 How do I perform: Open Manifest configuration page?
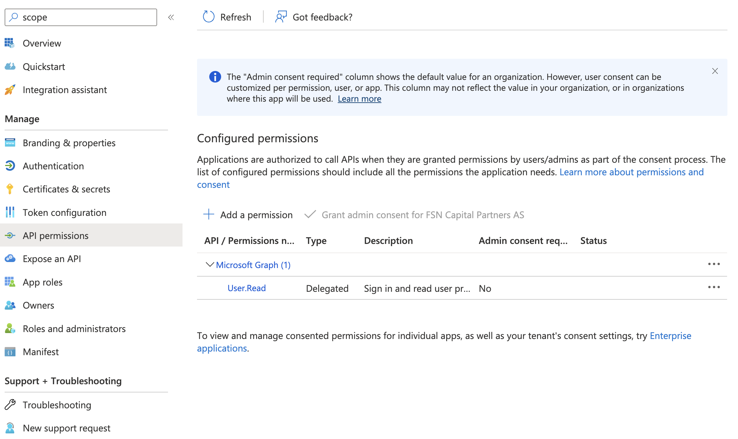tap(40, 352)
